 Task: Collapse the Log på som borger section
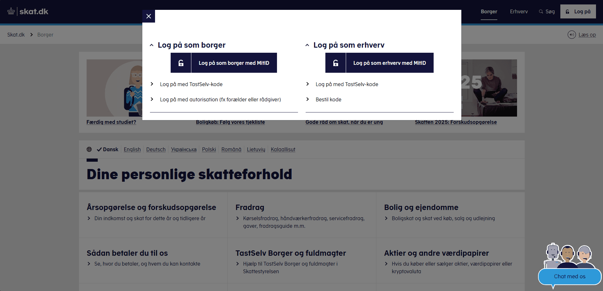coord(152,45)
